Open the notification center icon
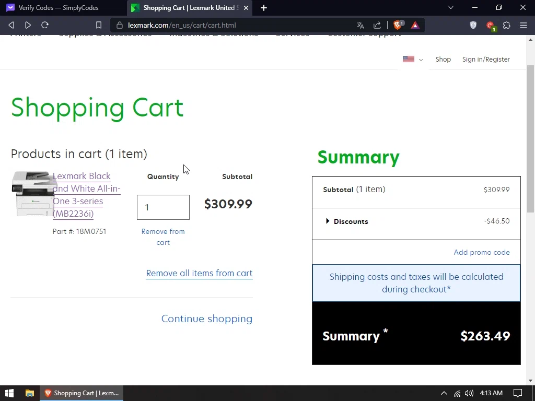Screen dimensions: 535x401 tap(518, 393)
